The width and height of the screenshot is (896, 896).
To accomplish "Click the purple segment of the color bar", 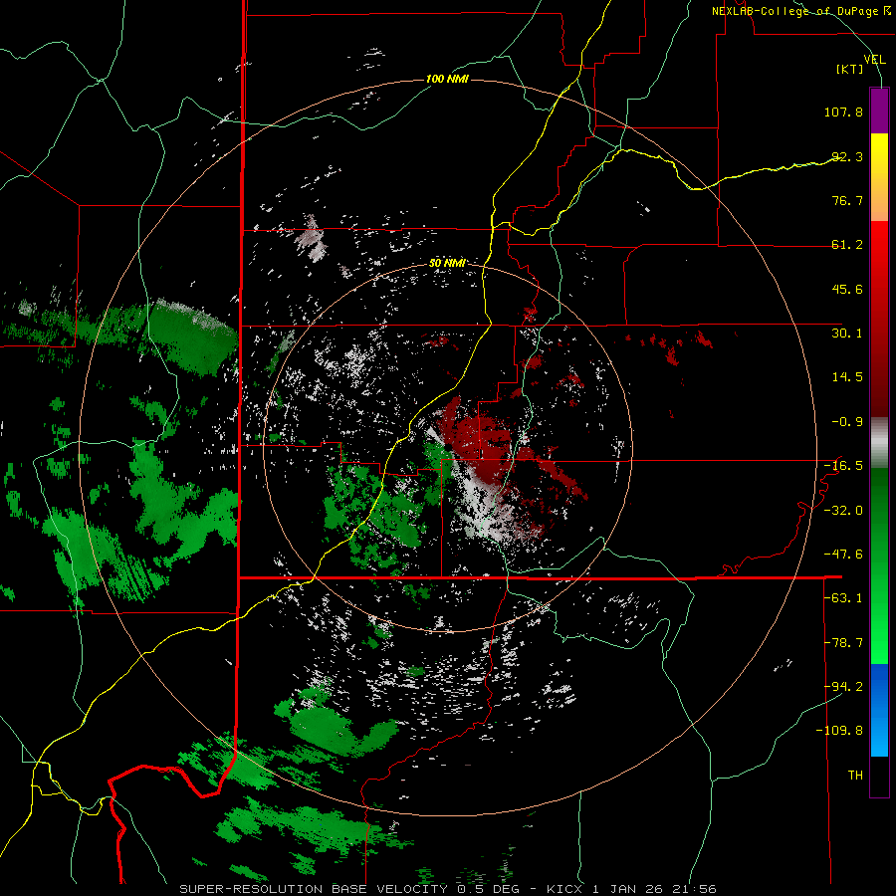I will click(x=879, y=111).
